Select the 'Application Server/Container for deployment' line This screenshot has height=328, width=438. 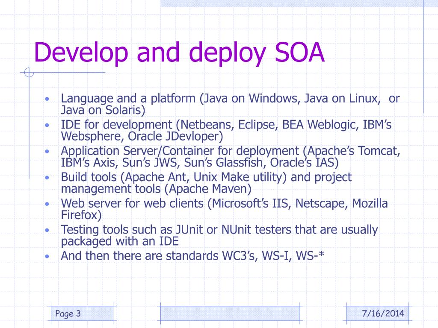point(231,151)
